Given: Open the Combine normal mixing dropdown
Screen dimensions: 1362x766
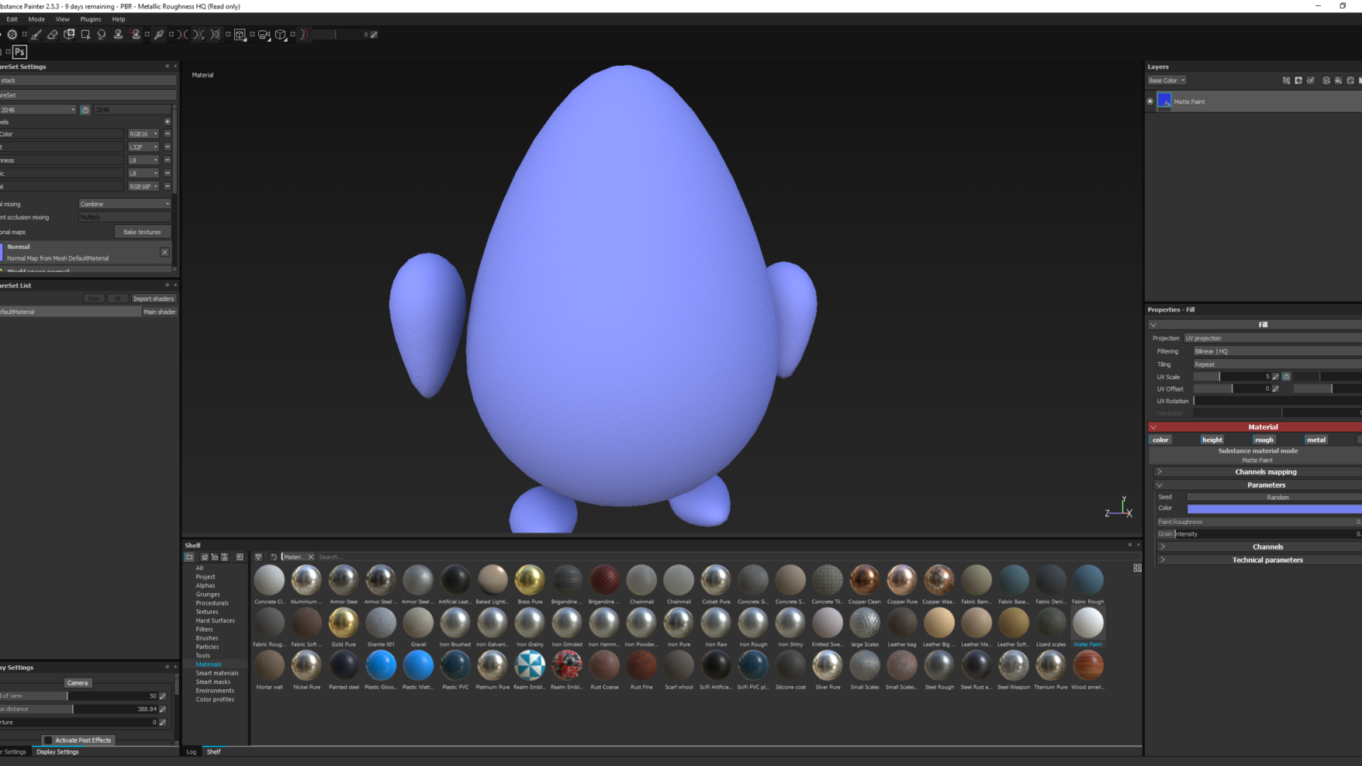Looking at the screenshot, I should pos(124,204).
